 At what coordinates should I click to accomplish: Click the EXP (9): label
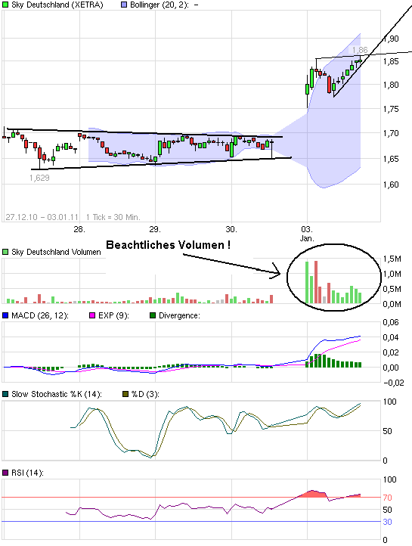pyautogui.click(x=113, y=315)
